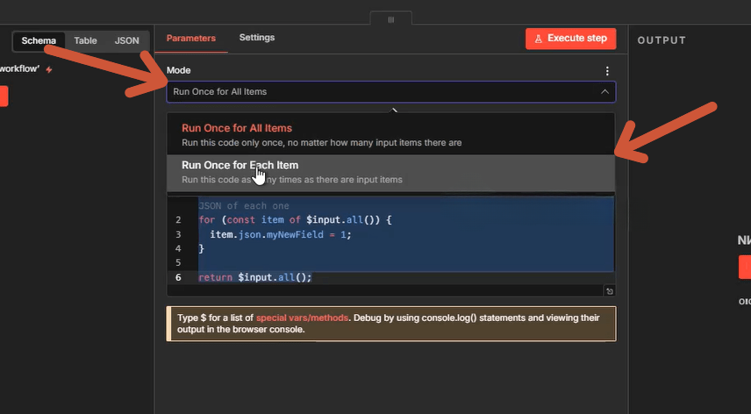Screen dimensions: 751x414
Task: Grab the panel drag handle at the top
Action: [390, 19]
